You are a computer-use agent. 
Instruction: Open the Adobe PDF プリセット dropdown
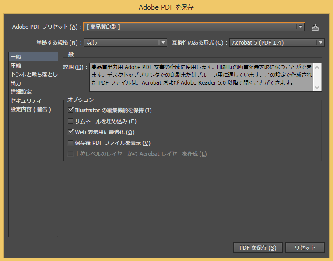[194, 27]
